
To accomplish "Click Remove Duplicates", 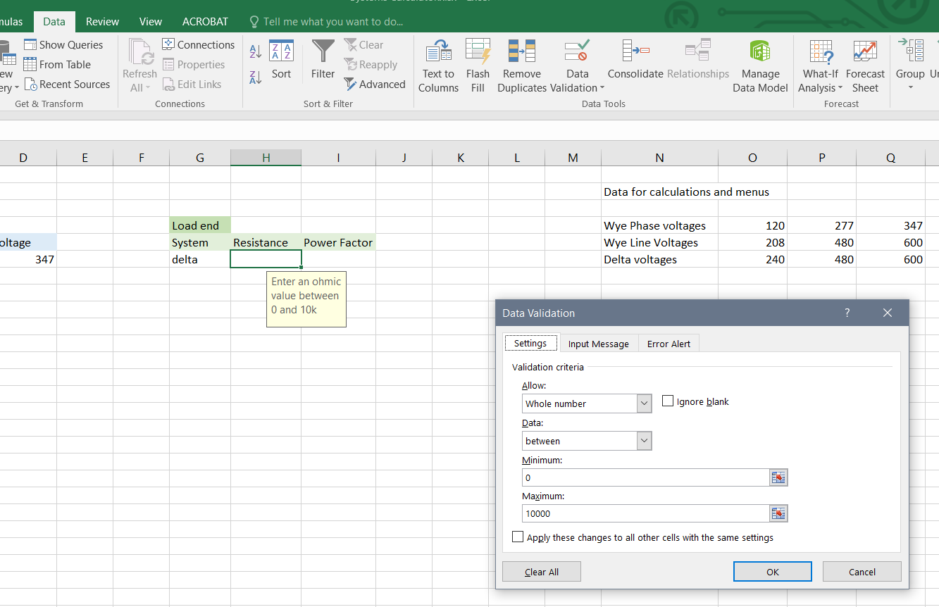I will 522,66.
